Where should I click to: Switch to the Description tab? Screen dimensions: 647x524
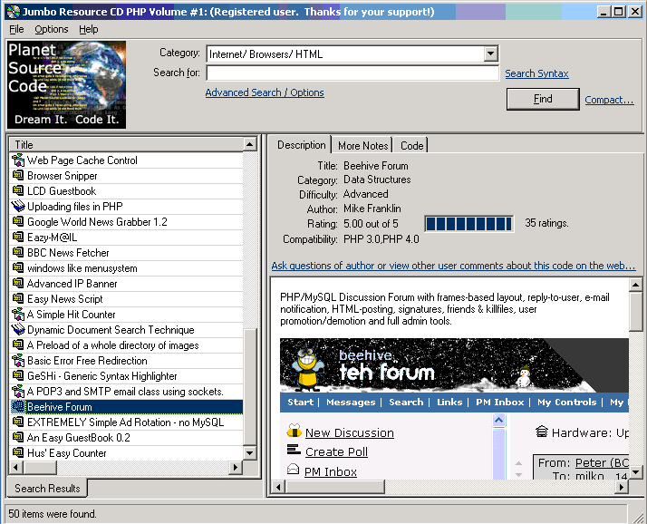point(301,145)
